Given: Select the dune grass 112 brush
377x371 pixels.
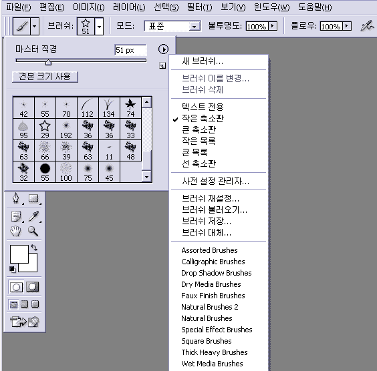Looking at the screenshot, I should (x=88, y=107).
